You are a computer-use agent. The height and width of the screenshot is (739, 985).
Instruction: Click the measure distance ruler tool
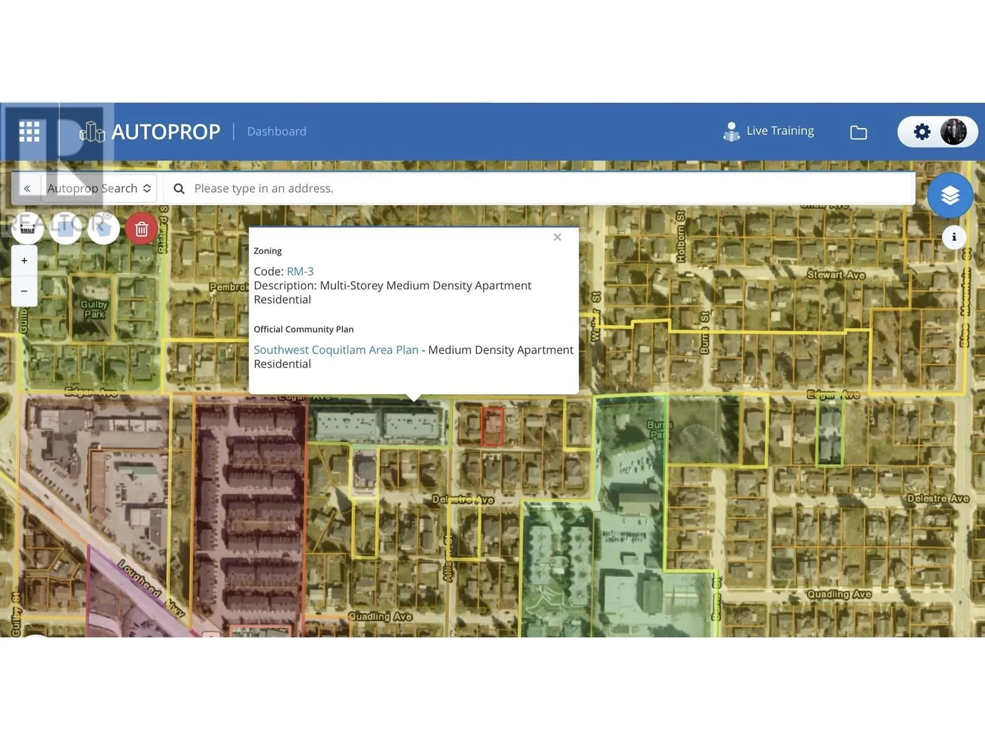[x=27, y=228]
